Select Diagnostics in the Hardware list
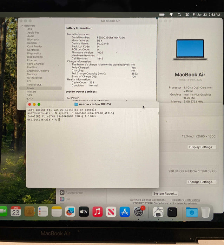Image resolution: width=224 pixels, height=245 pixels. click(34, 53)
